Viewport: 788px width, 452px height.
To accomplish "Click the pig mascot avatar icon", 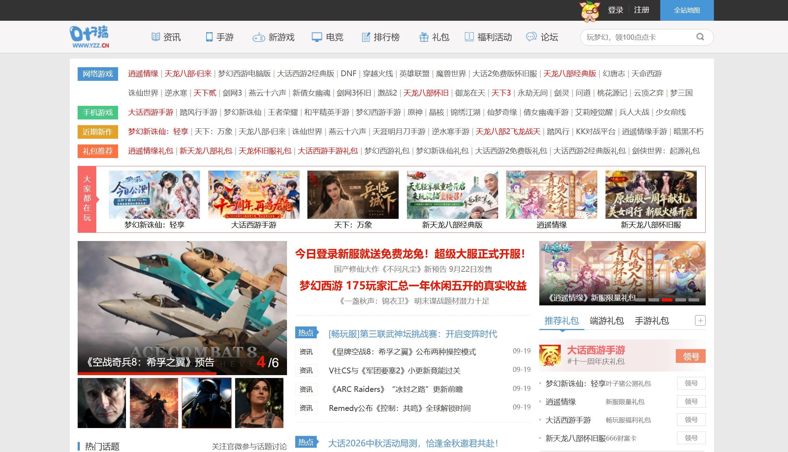I will tap(590, 11).
